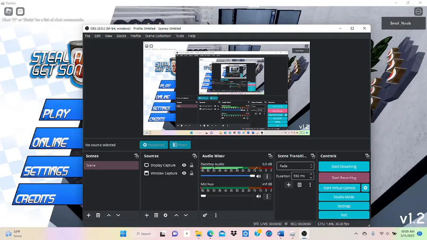Open advanced audio properties gears icon

(205, 215)
